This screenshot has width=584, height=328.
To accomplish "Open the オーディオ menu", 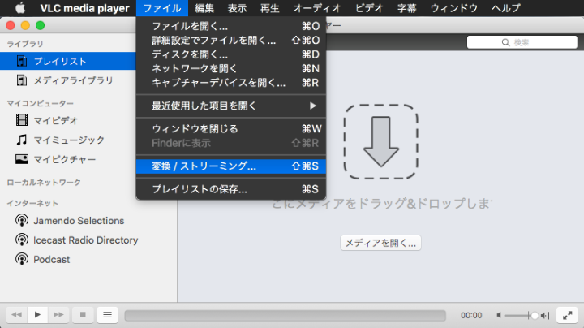I will point(317,8).
